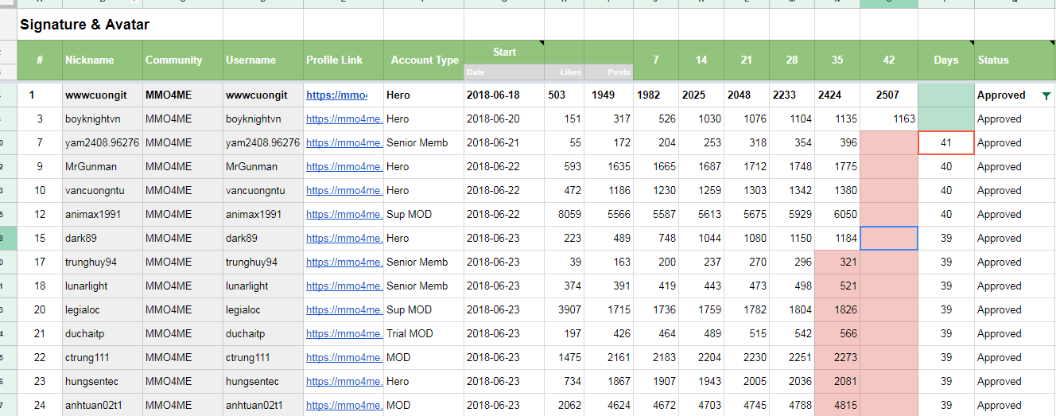The height and width of the screenshot is (416, 1056).
Task: Follow the profile link for dark89
Action: (x=344, y=239)
